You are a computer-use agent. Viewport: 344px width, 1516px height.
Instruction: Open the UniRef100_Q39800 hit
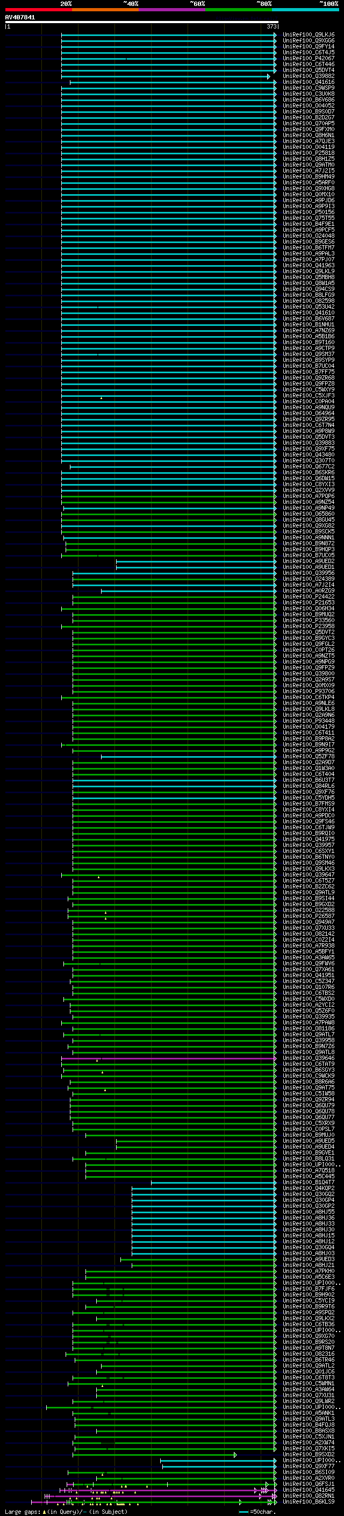[x=309, y=673]
